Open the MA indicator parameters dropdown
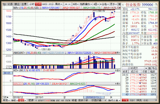 [16, 8]
